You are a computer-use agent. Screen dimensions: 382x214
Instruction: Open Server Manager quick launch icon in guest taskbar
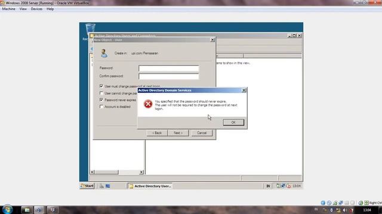[101, 186]
